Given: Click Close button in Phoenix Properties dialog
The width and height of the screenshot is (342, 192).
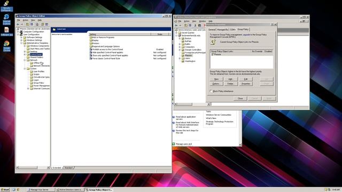Looking at the screenshot, I should coord(240,99).
